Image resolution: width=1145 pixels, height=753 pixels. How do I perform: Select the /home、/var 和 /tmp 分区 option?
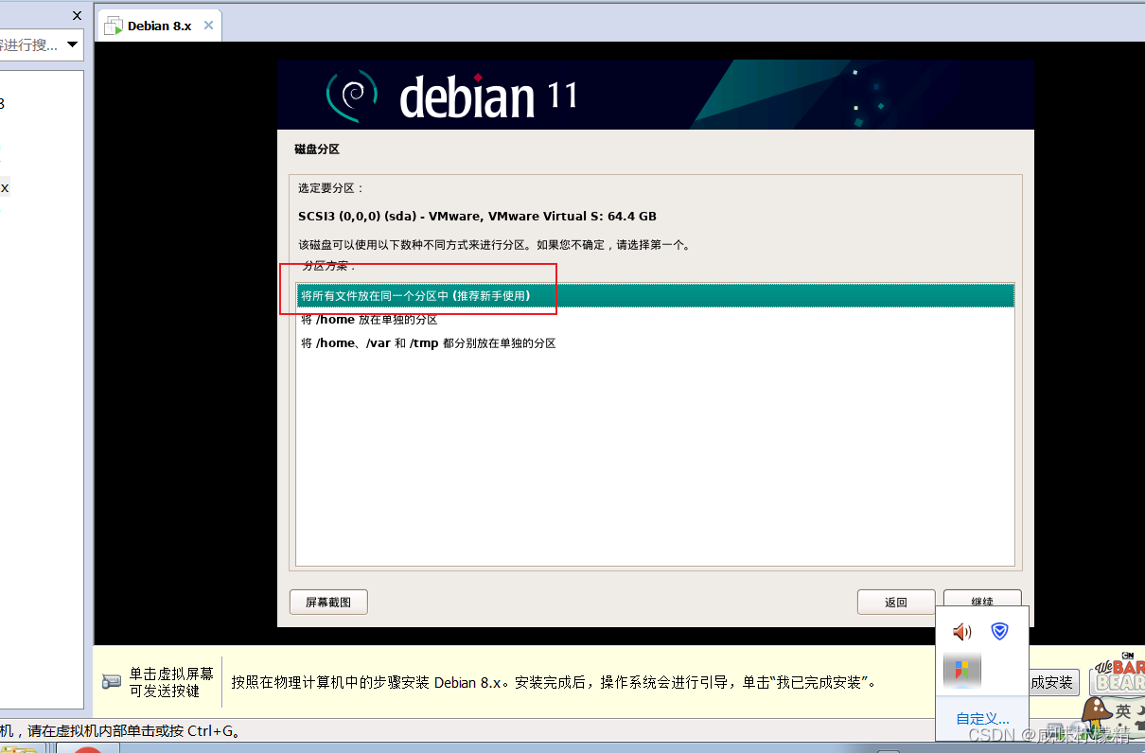click(427, 342)
